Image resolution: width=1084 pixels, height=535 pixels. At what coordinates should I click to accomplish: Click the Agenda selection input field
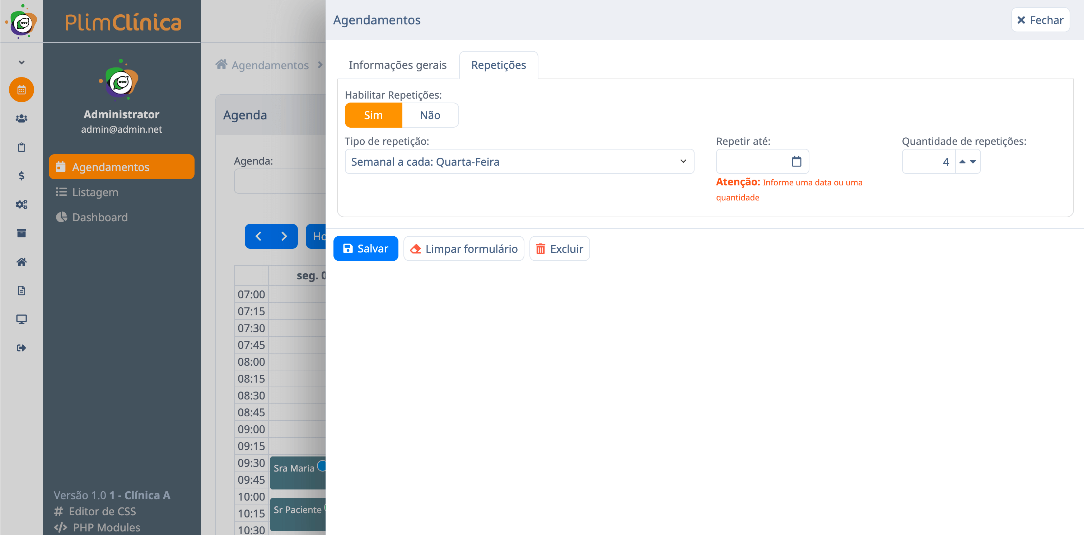click(280, 181)
